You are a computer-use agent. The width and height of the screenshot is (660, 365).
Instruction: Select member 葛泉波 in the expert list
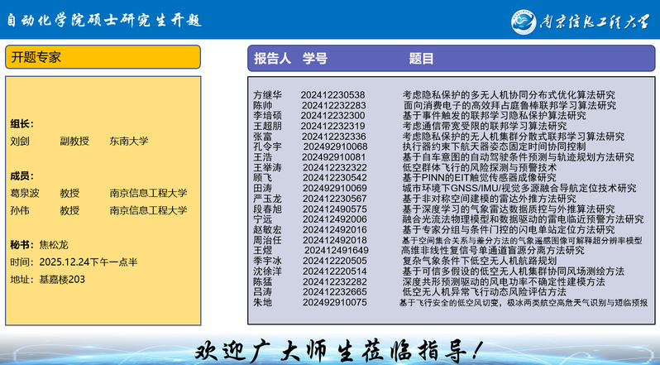[25, 193]
